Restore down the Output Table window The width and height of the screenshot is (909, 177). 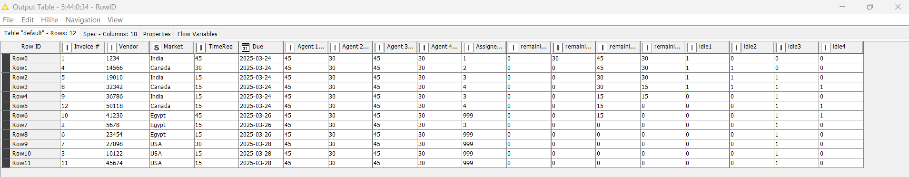[869, 7]
